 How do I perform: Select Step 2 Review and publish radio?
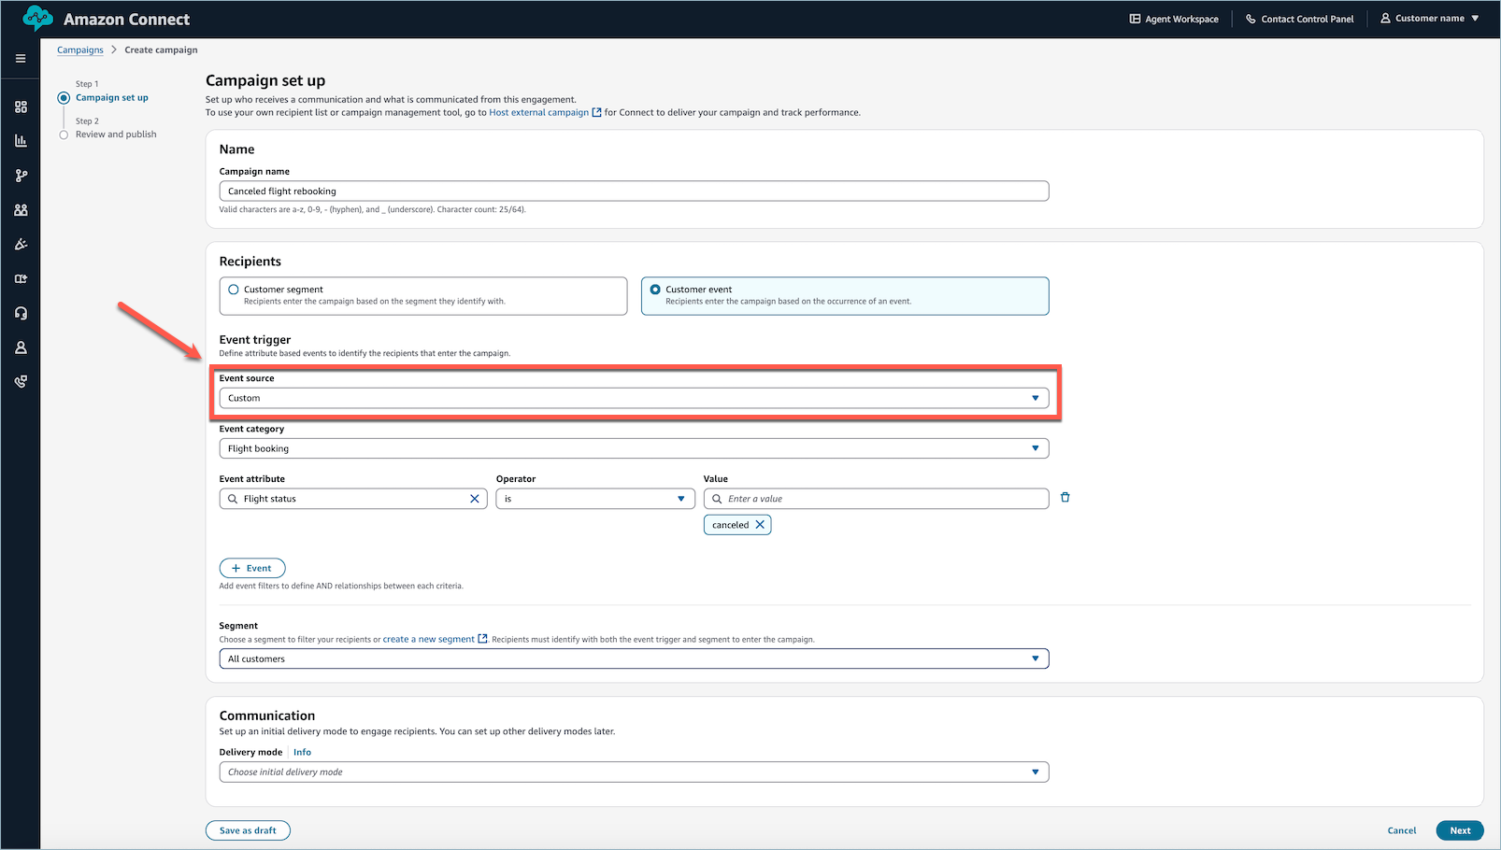(64, 134)
